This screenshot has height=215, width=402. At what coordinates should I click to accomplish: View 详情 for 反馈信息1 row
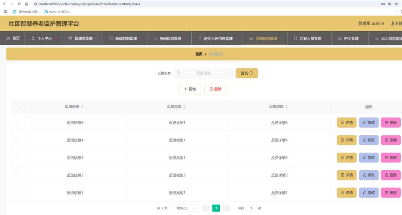point(347,193)
